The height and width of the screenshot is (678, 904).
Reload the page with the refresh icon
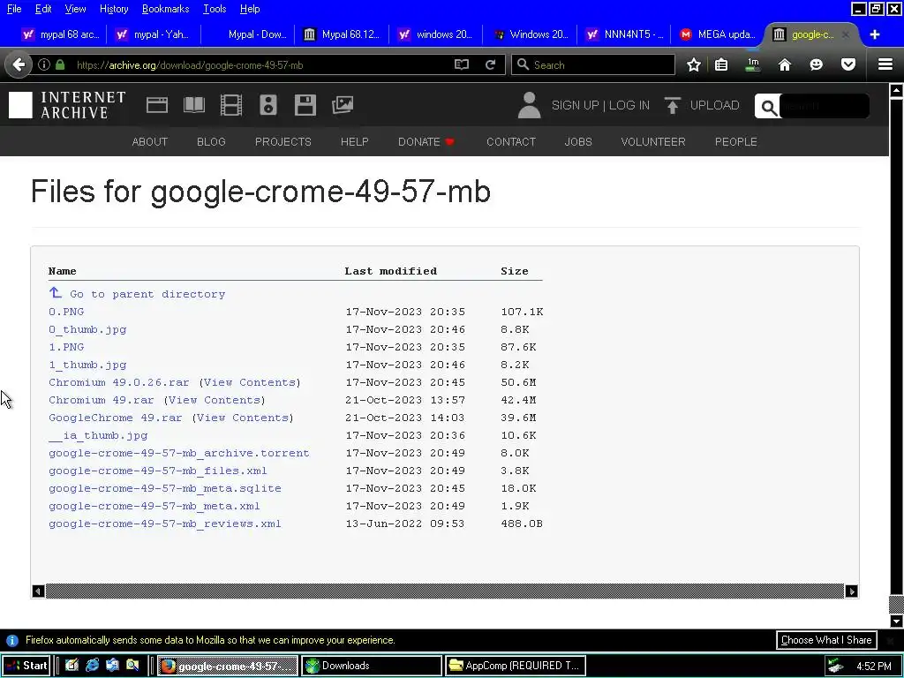pos(491,64)
